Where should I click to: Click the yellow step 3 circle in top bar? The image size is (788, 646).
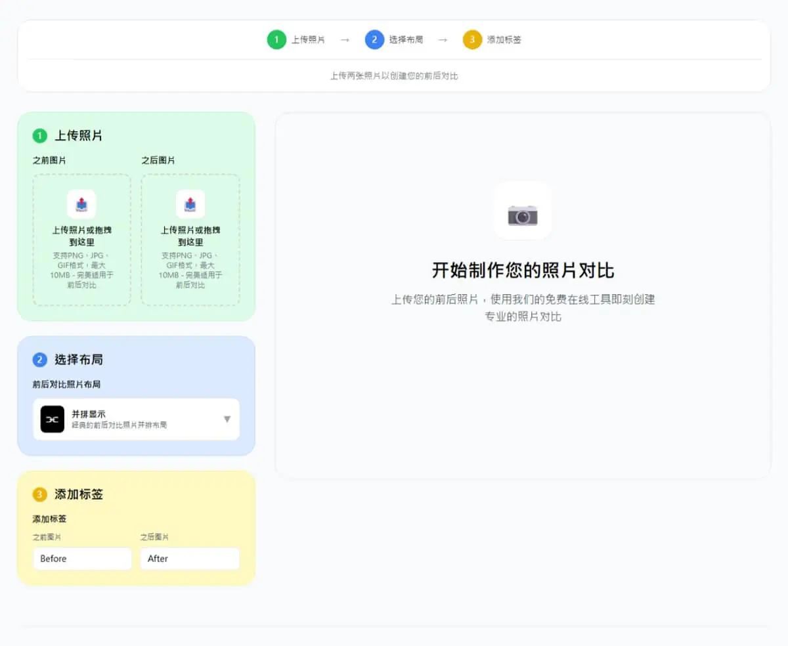pyautogui.click(x=472, y=39)
